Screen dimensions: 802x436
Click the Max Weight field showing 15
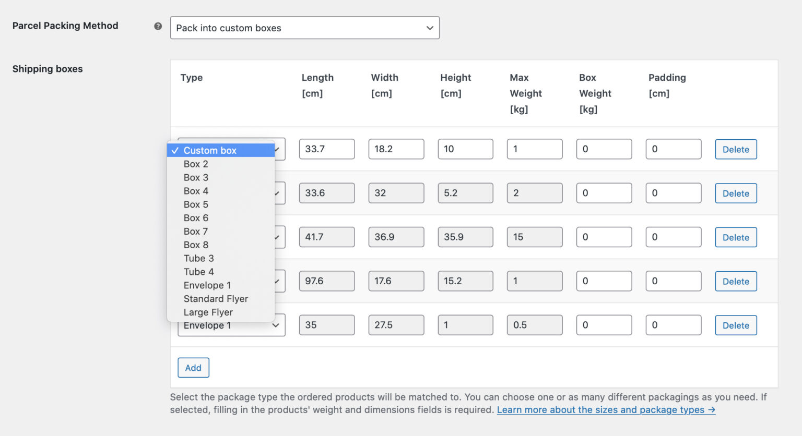[534, 237]
